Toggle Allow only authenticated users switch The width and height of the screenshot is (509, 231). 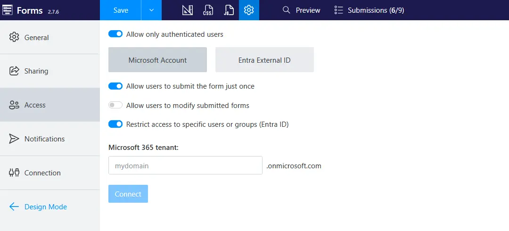115,34
